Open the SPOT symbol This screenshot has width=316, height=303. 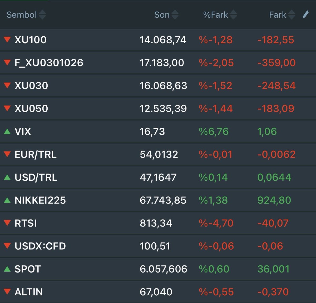click(x=28, y=269)
